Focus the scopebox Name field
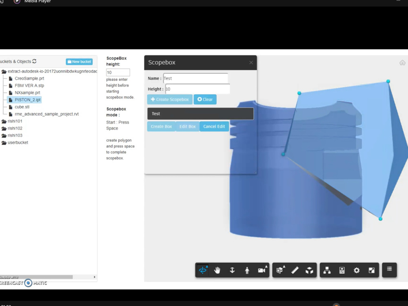408x306 pixels. [195, 78]
